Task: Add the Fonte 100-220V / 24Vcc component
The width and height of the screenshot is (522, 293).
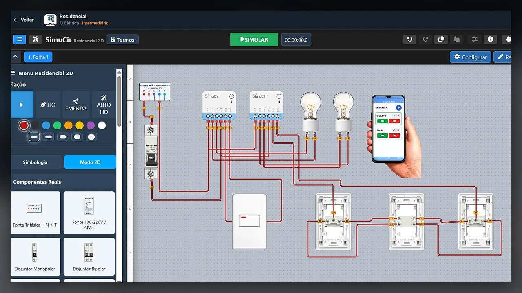Action: click(89, 213)
